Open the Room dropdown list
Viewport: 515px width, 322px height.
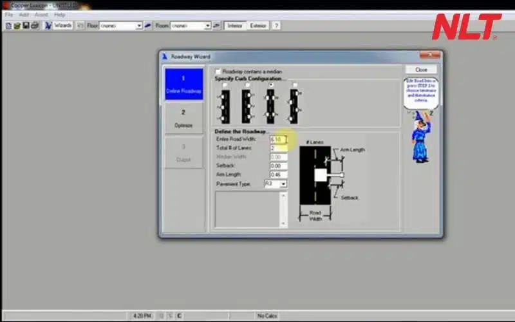207,26
